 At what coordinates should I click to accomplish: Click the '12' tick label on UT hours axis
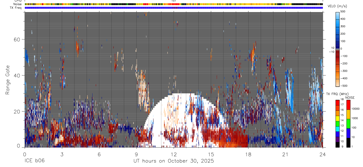[x=174, y=154]
